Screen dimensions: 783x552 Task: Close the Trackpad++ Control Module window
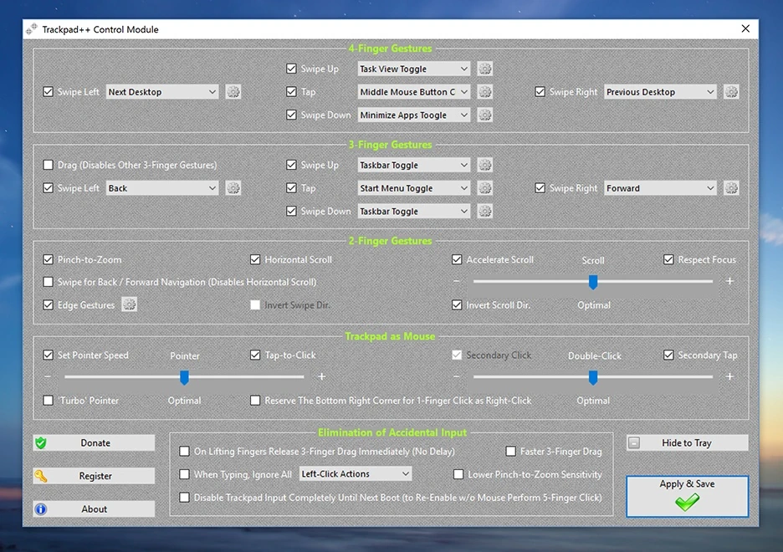click(745, 29)
